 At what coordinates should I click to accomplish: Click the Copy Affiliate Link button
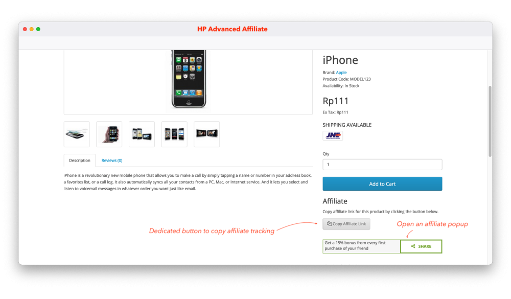tap(346, 224)
